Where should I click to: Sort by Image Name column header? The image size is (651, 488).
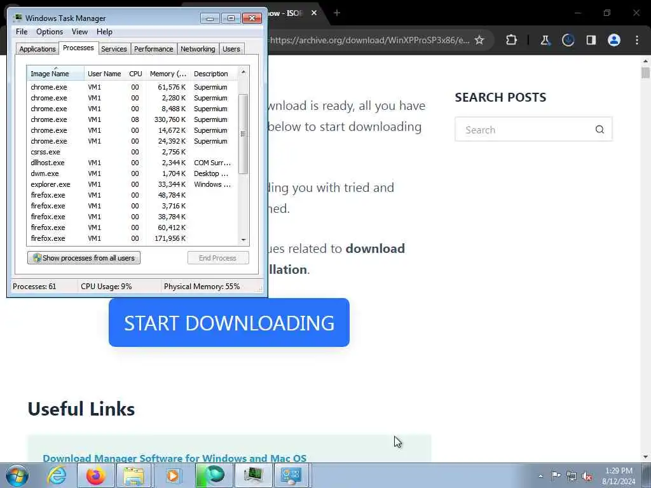(x=56, y=74)
